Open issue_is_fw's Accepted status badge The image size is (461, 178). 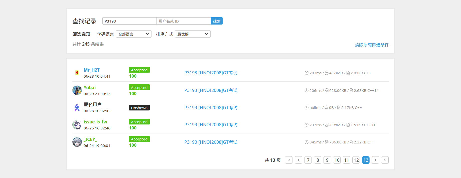(139, 122)
